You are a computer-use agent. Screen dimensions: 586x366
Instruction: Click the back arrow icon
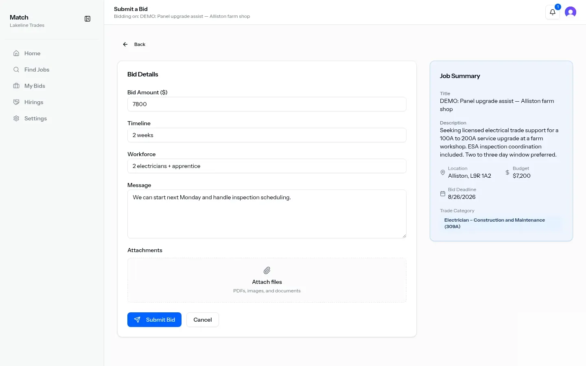[x=125, y=44]
